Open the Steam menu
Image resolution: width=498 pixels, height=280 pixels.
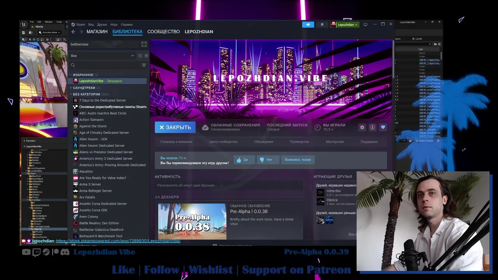point(81,24)
